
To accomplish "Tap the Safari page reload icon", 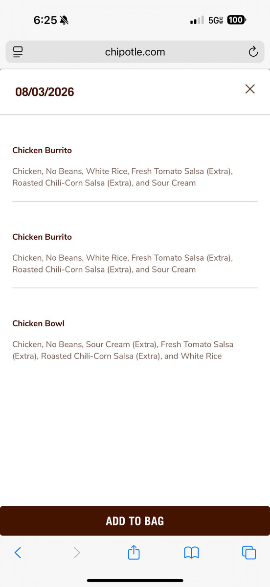I will tap(253, 52).
